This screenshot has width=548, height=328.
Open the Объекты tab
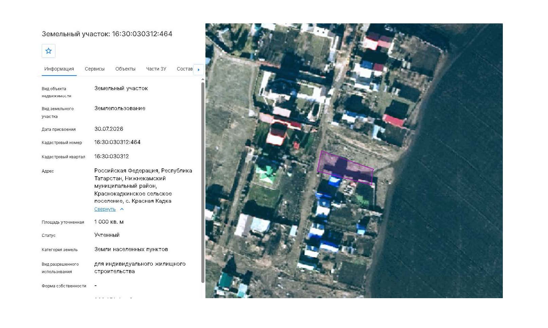[x=125, y=69]
